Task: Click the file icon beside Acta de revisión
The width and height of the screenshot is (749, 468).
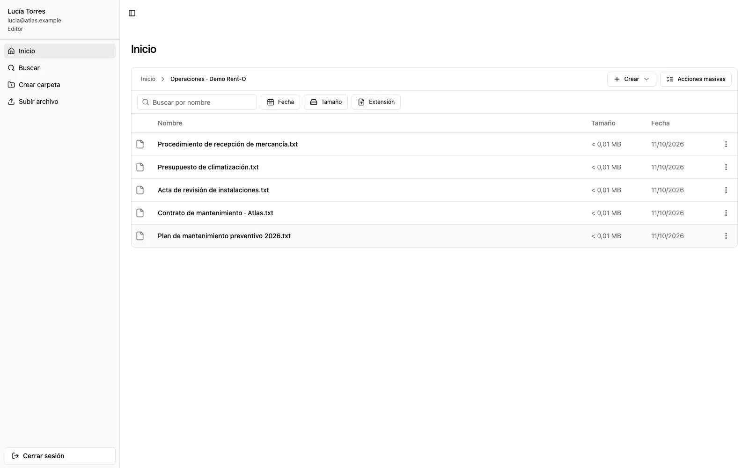Action: [140, 190]
